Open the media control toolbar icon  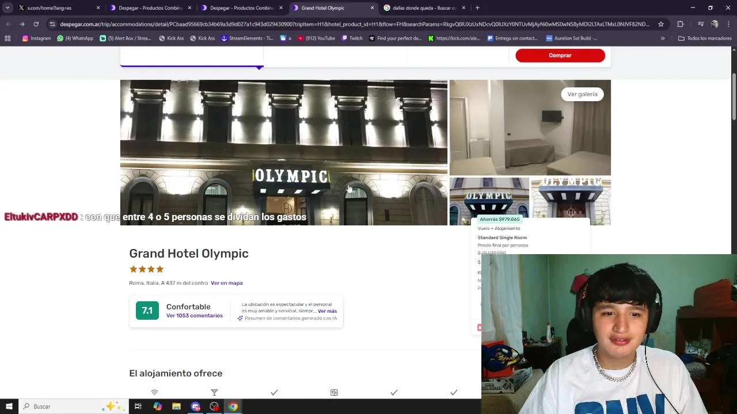[x=701, y=24]
